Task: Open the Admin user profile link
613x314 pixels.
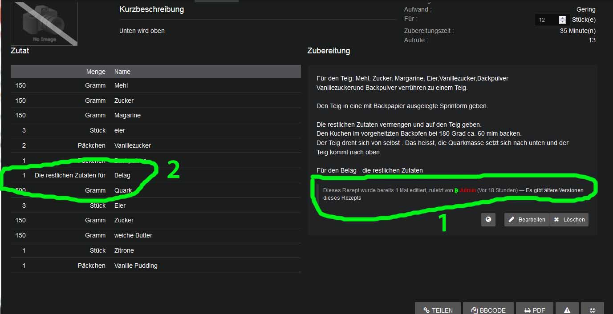Action: click(468, 190)
